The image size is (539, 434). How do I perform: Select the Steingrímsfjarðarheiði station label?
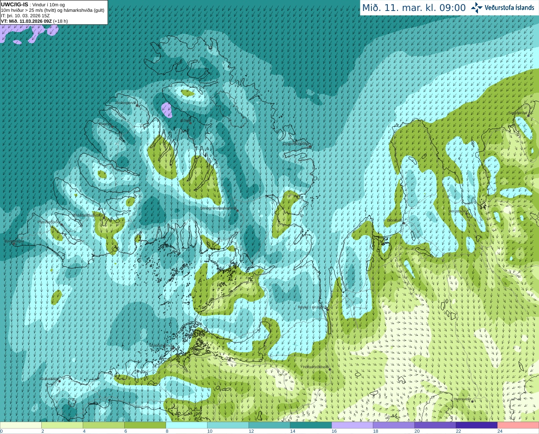click(218, 208)
